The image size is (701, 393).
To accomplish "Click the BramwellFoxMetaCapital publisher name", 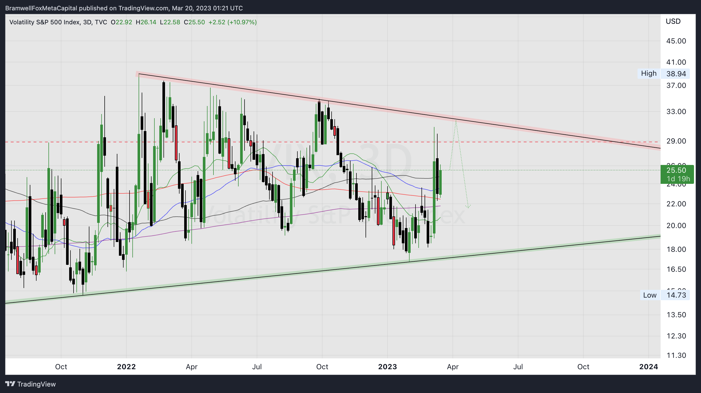I will pyautogui.click(x=41, y=8).
